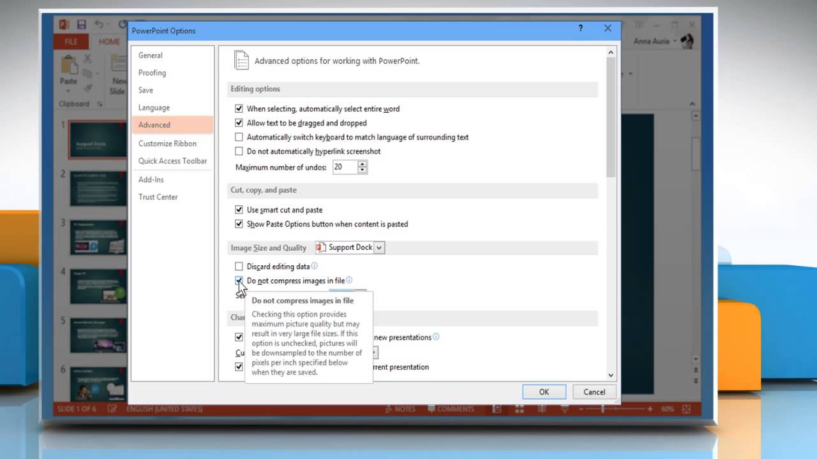
Task: Click scroll down arrow in Options dialog
Action: [611, 375]
